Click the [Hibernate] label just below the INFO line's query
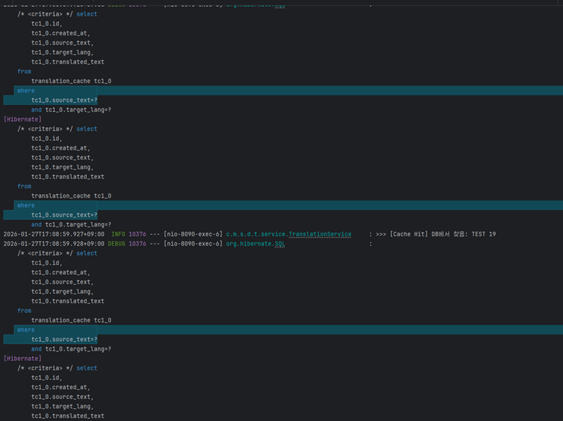Screen dimensions: 563x421 pos(22,359)
